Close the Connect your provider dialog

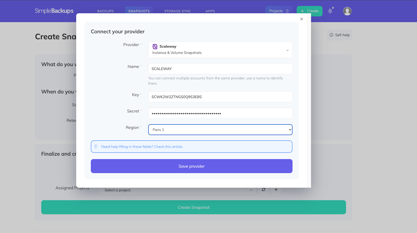pos(302,19)
